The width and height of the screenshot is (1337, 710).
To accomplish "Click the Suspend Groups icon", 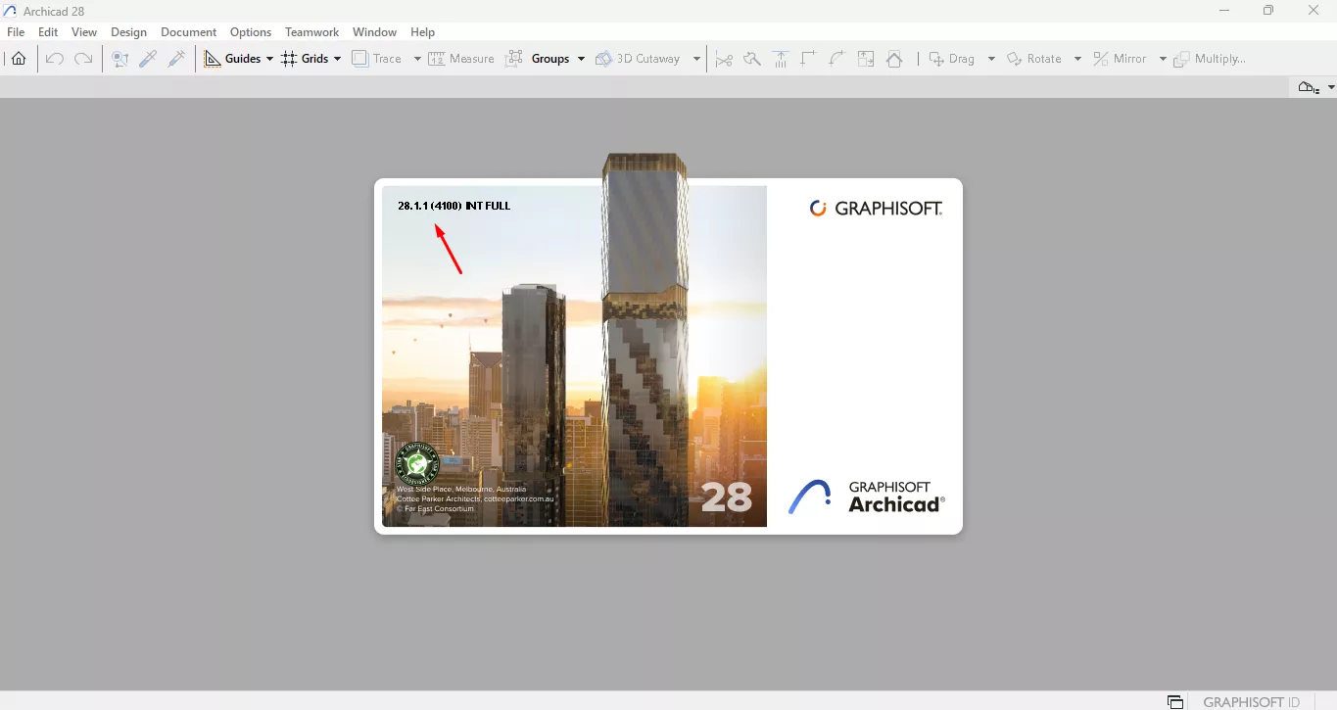I will pyautogui.click(x=514, y=59).
